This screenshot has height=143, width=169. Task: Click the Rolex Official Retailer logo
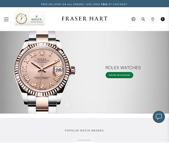click(37, 18)
